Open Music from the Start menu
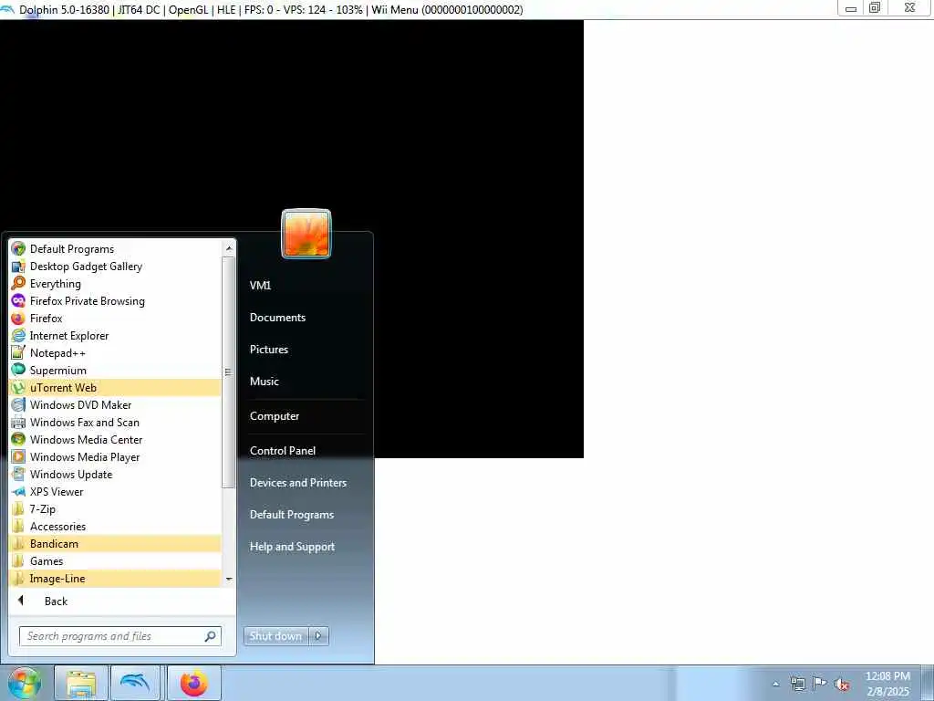 click(x=264, y=381)
